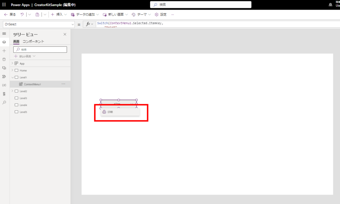Click the tree view search field
Image resolution: width=340 pixels, height=204 pixels.
40,50
